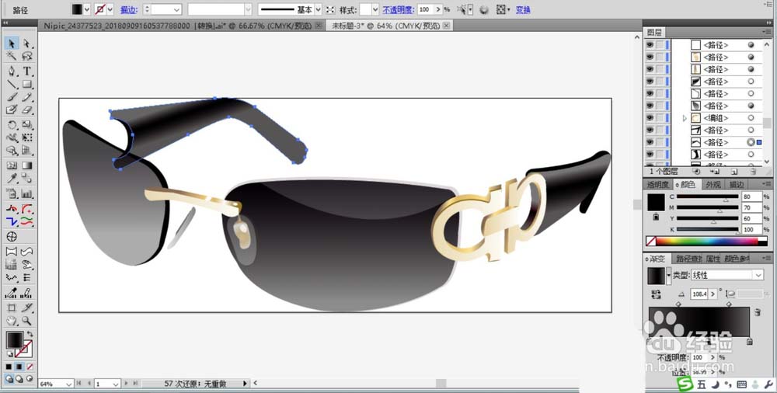This screenshot has width=777, height=393.
Task: Open the gradient angle 108.4 arrow
Action: click(x=713, y=294)
